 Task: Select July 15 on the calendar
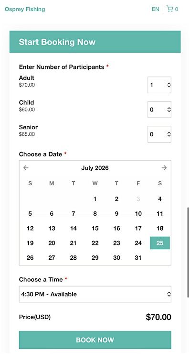(x=95, y=228)
